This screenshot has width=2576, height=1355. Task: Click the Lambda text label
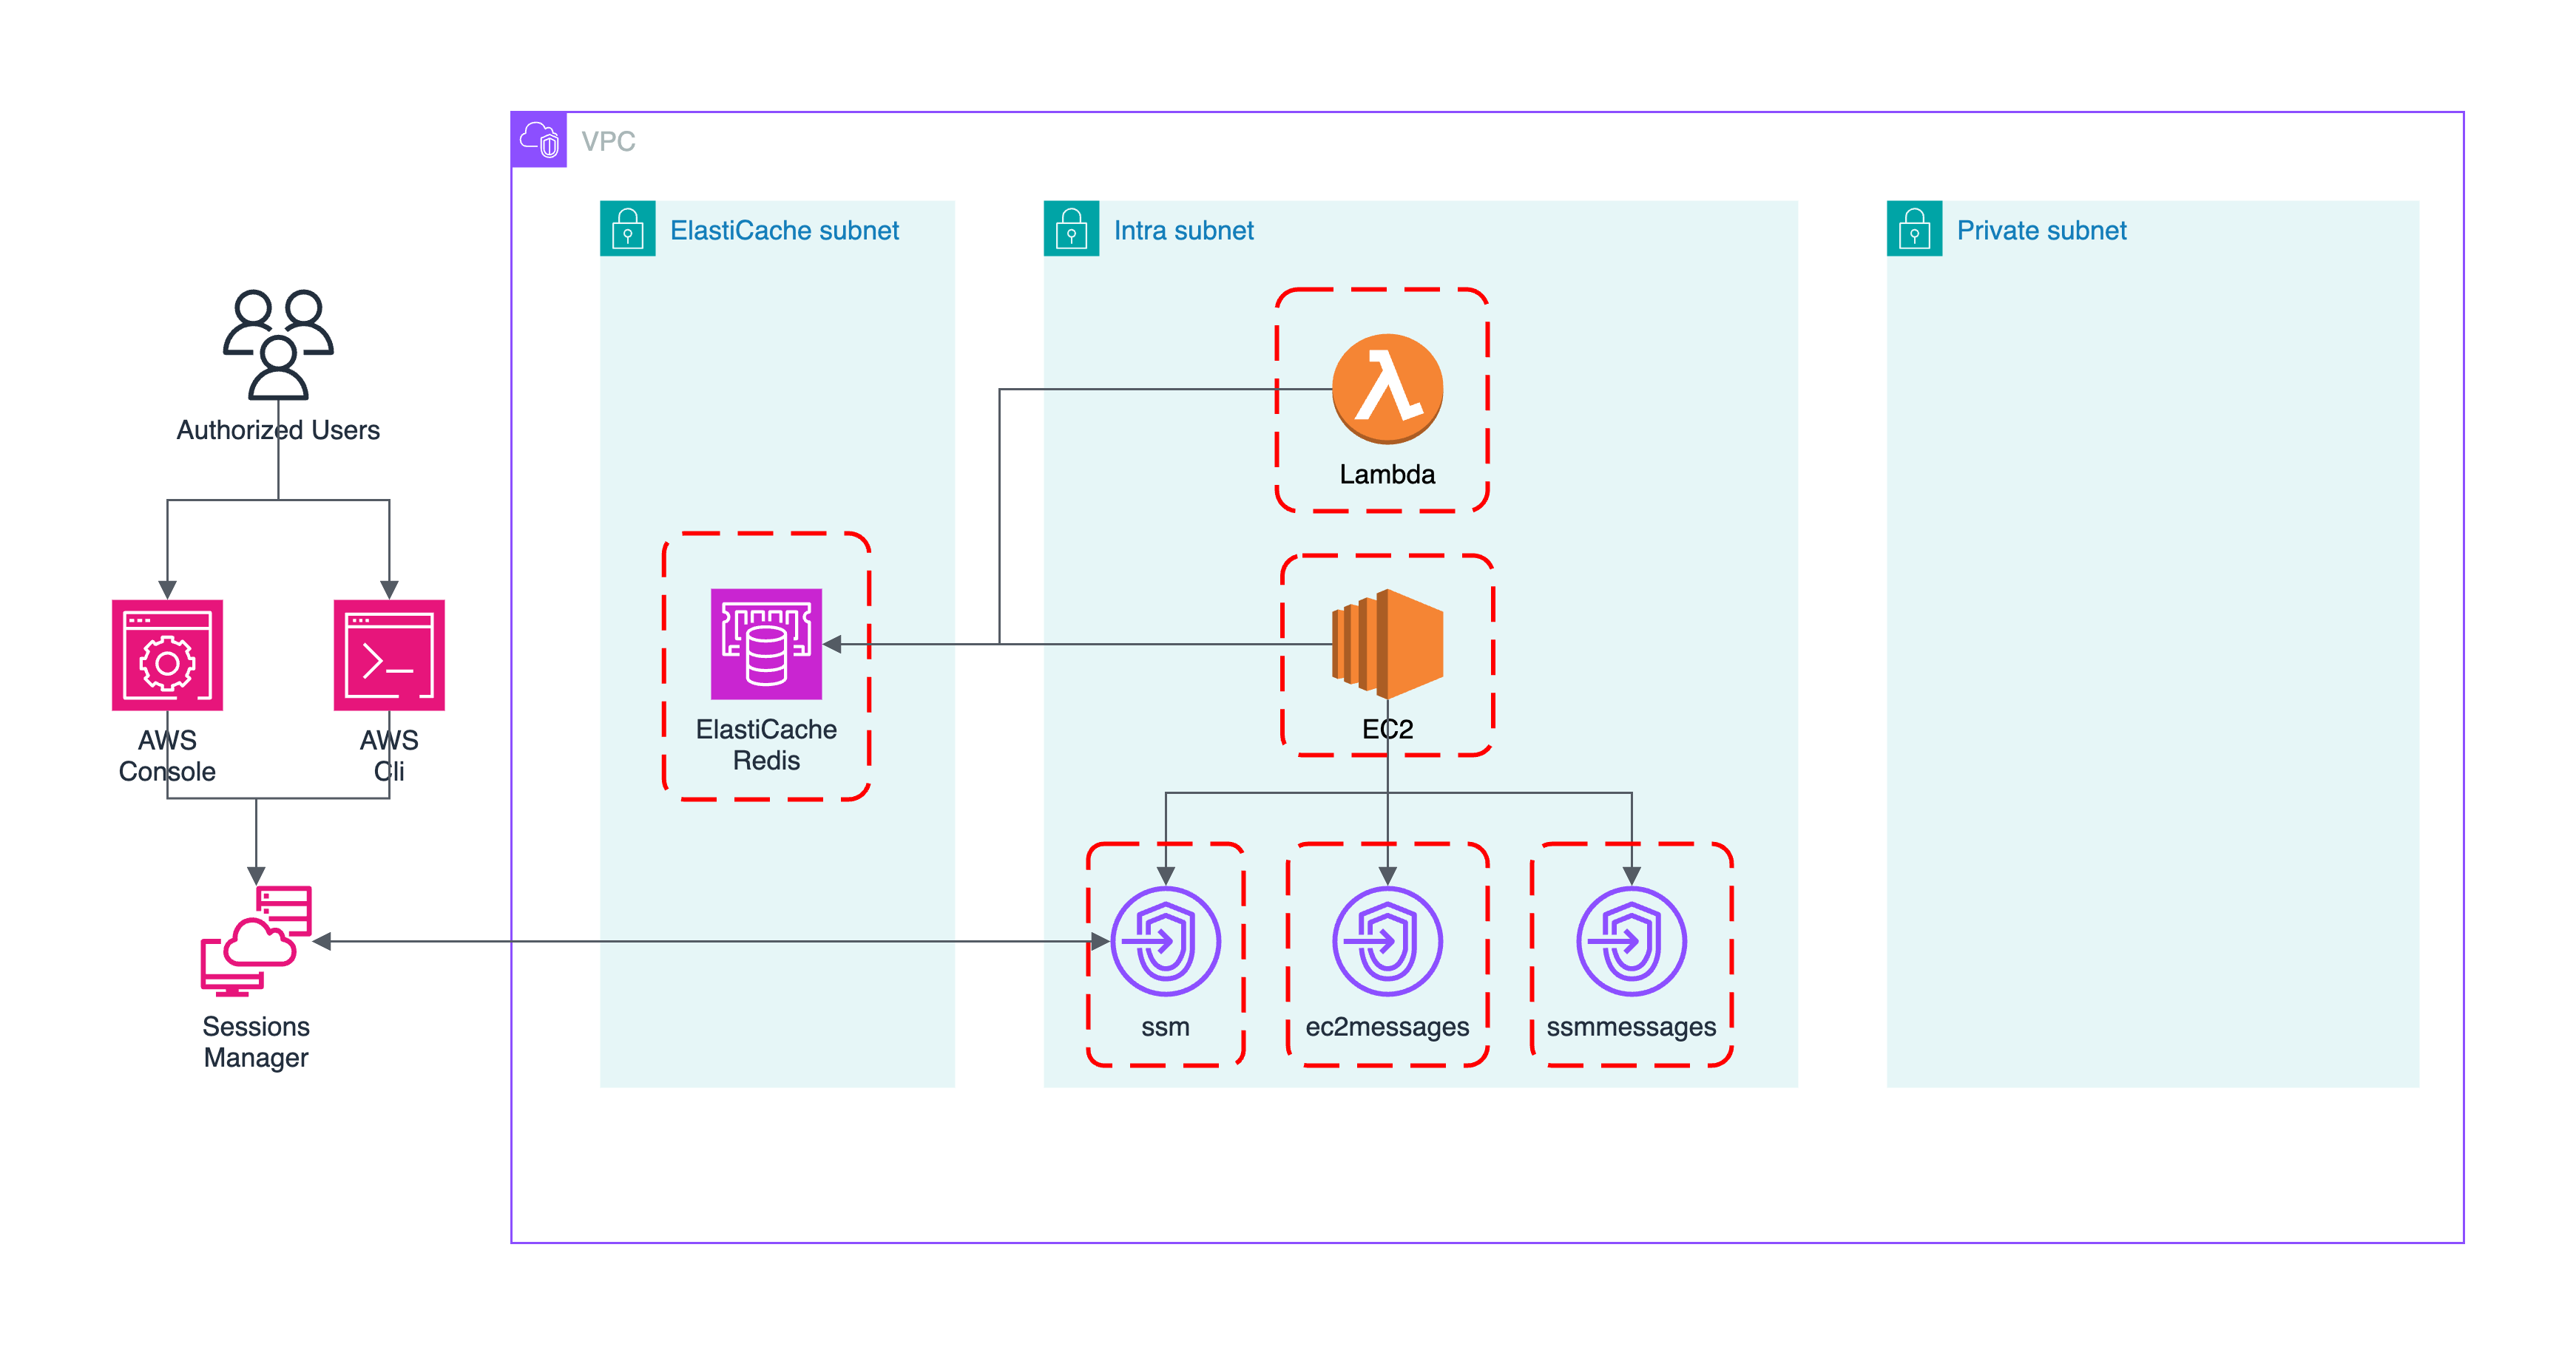coord(1387,474)
